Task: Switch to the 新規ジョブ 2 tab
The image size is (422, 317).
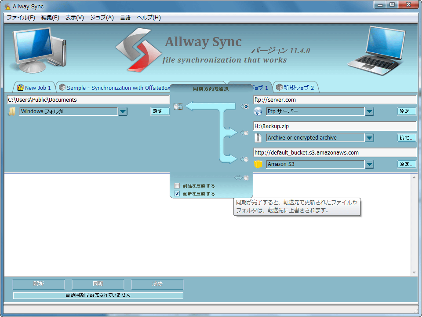Action: (x=296, y=88)
